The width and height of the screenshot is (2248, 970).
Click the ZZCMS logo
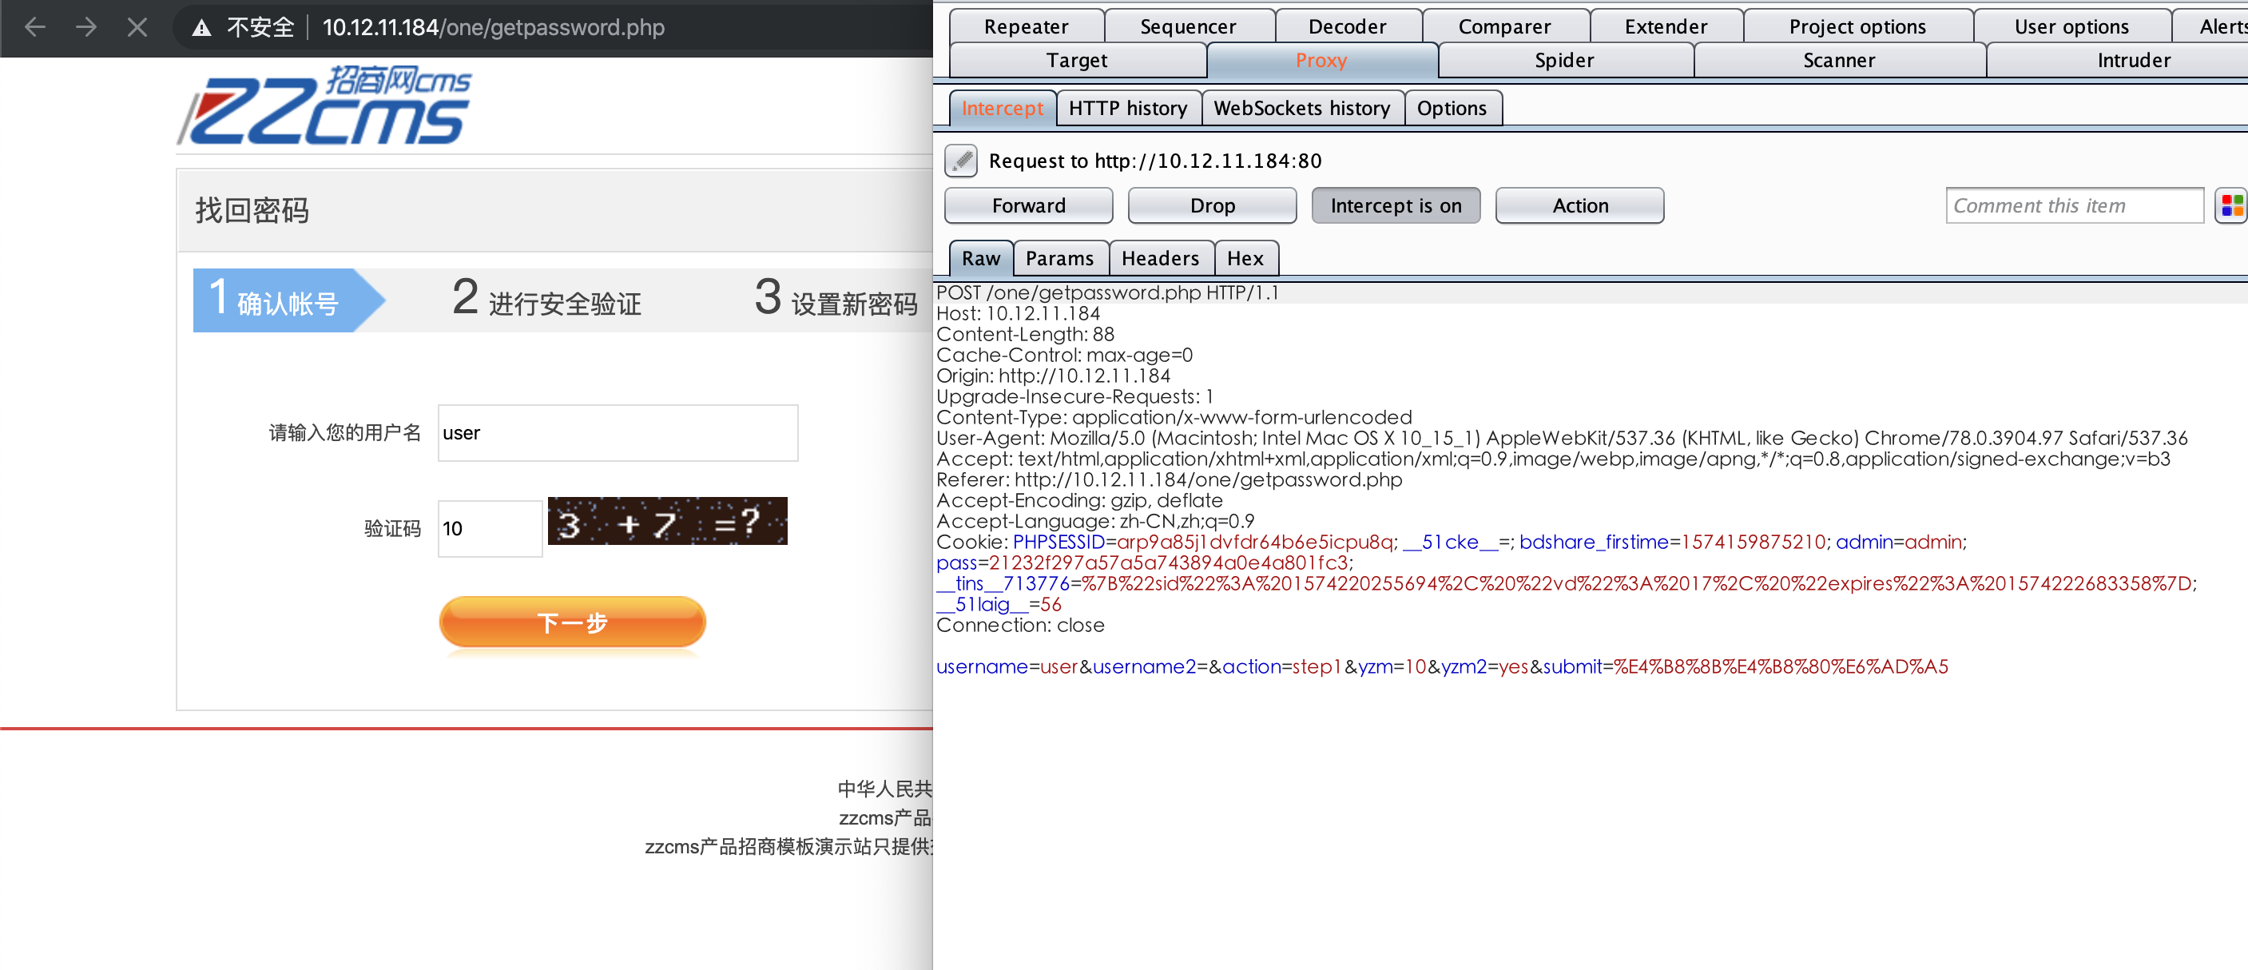[324, 106]
